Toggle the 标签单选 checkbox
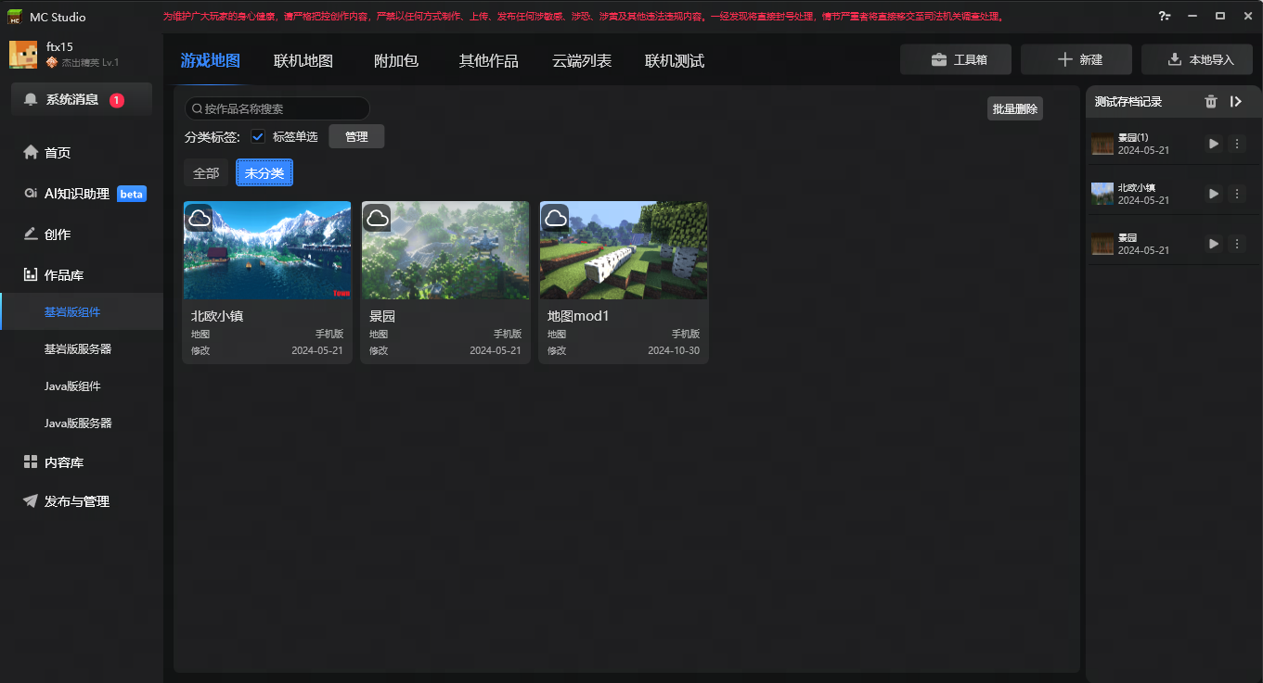This screenshot has height=683, width=1263. coord(258,136)
